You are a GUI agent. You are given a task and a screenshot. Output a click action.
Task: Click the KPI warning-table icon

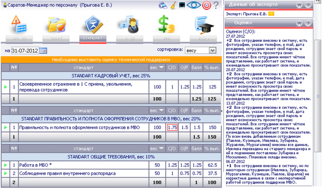(19, 24)
